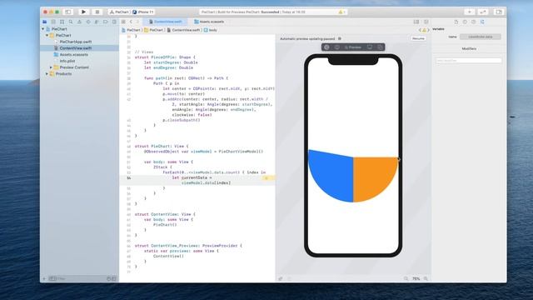Click the body breadcrumb in jump bar

pyautogui.click(x=211, y=30)
